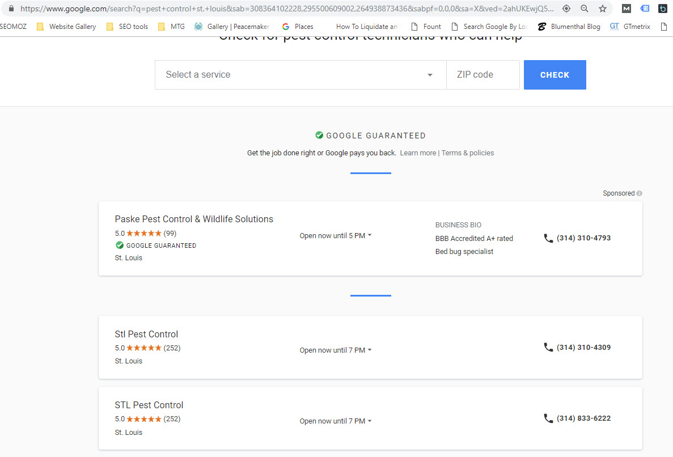This screenshot has height=457, width=673.
Task: Expand STL Pest Control hours, phone ending 6222
Action: tap(335, 421)
